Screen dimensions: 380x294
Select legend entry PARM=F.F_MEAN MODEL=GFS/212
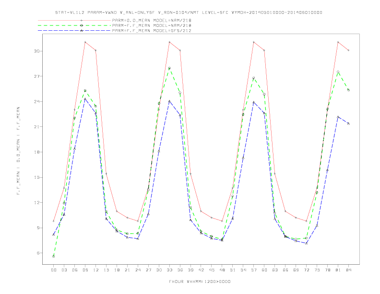(152, 31)
